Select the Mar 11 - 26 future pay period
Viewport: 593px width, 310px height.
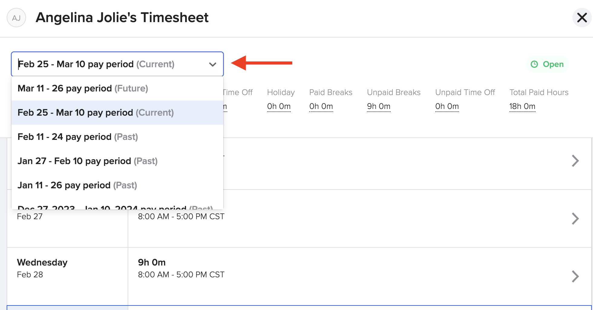pyautogui.click(x=83, y=88)
